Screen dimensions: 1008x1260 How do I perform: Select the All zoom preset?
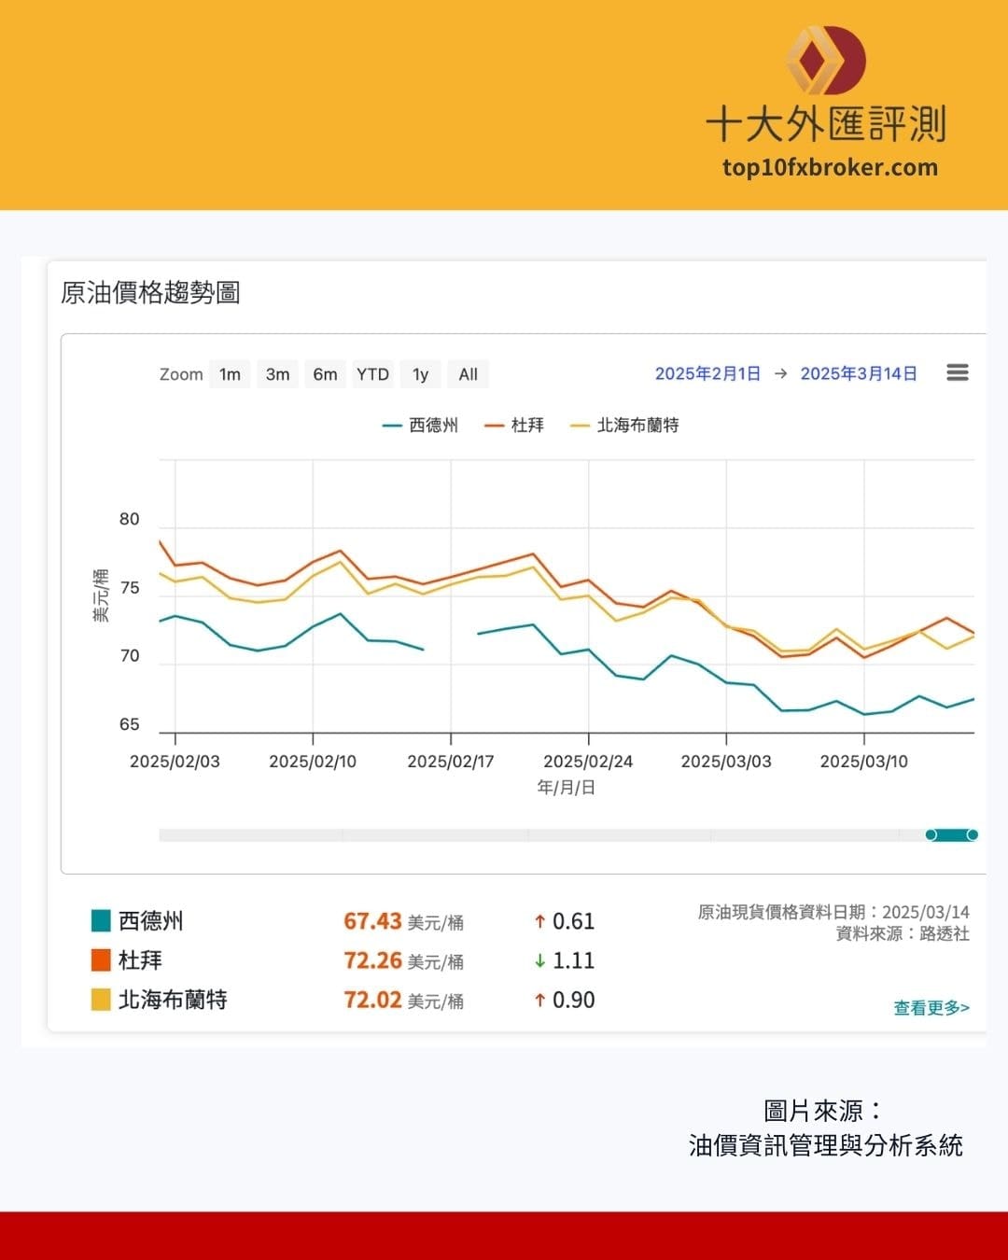click(468, 373)
